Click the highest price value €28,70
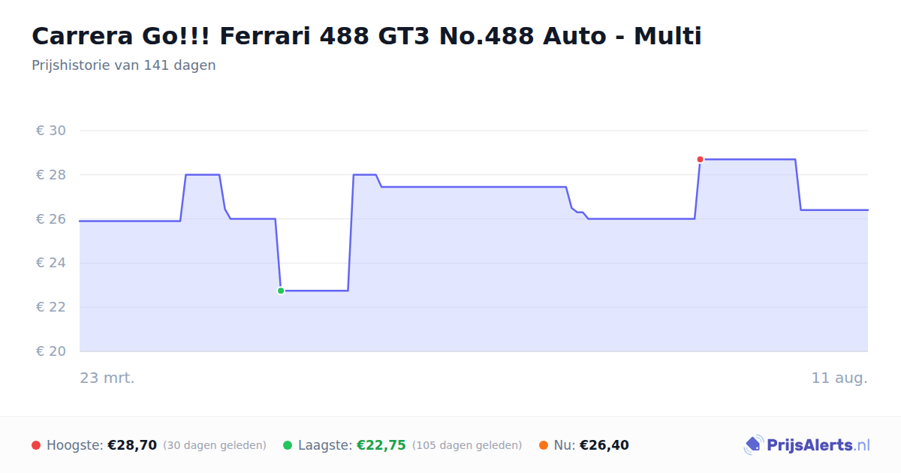Viewport: 901px width, 473px height. (132, 445)
